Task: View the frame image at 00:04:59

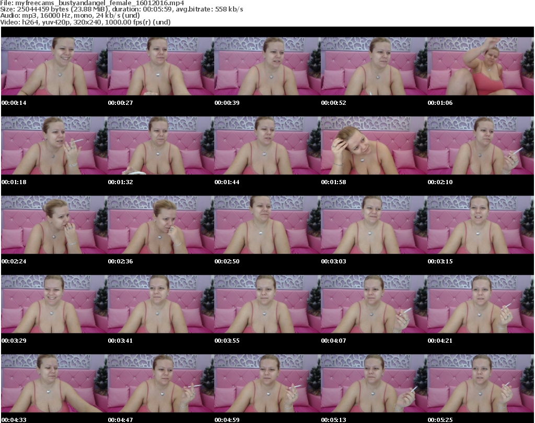Action: coord(267,383)
